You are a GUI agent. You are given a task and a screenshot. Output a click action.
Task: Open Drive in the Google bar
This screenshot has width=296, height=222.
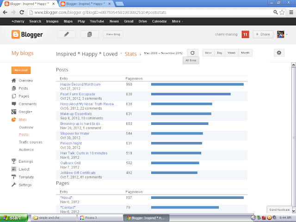pyautogui.click(x=143, y=22)
